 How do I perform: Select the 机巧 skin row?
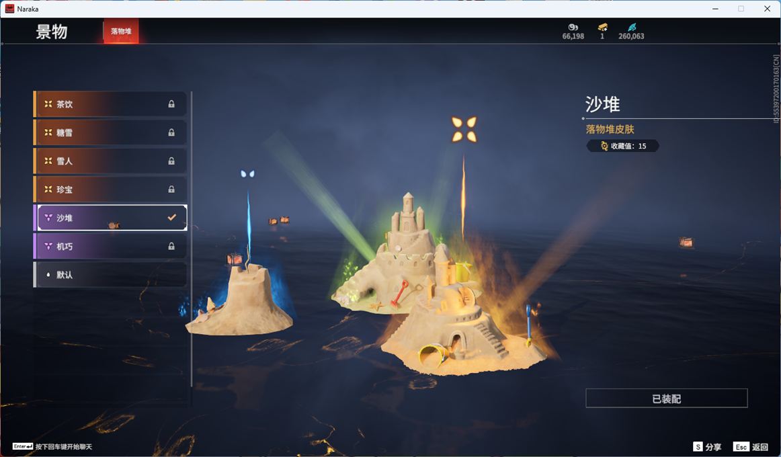click(x=110, y=246)
